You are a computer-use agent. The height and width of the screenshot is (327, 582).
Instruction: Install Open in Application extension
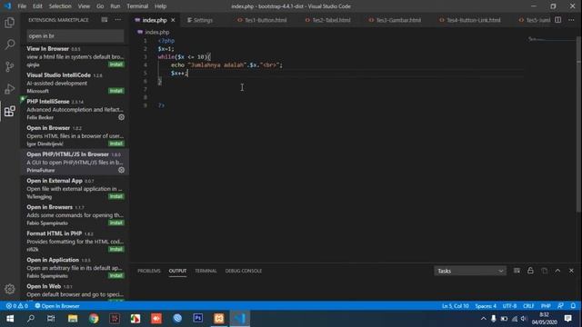pos(116,275)
